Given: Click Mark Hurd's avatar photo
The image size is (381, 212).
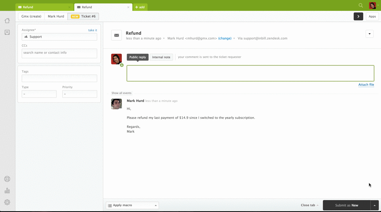Looking at the screenshot, I should pyautogui.click(x=117, y=104).
